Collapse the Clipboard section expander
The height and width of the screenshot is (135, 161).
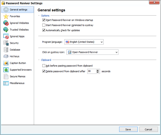[39, 60]
